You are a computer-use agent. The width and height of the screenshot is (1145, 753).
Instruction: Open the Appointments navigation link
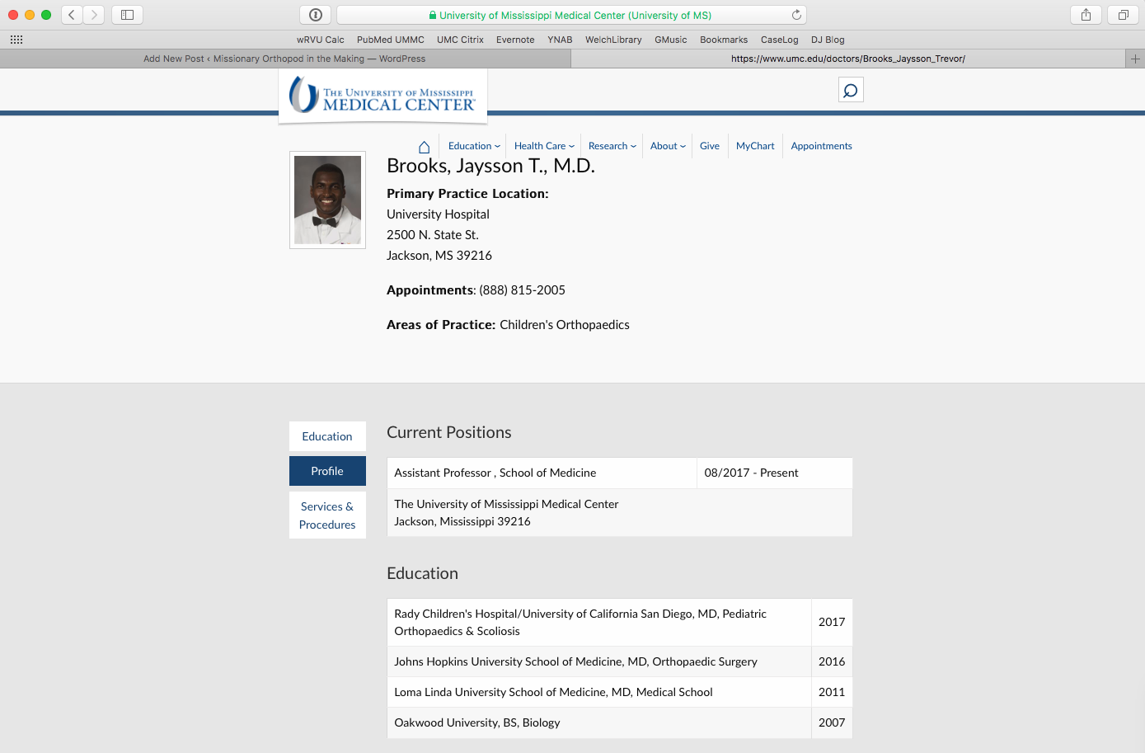coord(821,146)
